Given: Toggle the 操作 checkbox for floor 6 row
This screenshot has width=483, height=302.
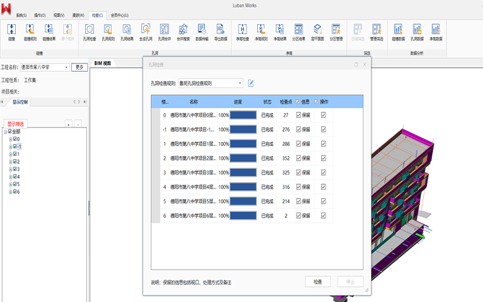Looking at the screenshot, I should 324,216.
